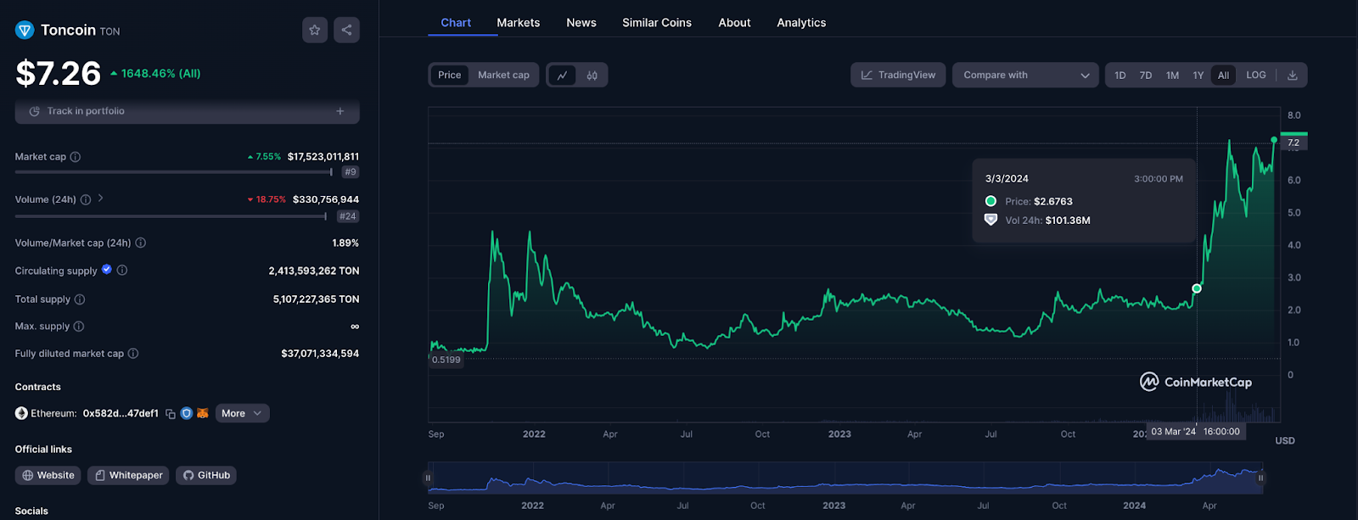The height and width of the screenshot is (520, 1358).
Task: Switch to the Chart tab
Action: tap(456, 23)
